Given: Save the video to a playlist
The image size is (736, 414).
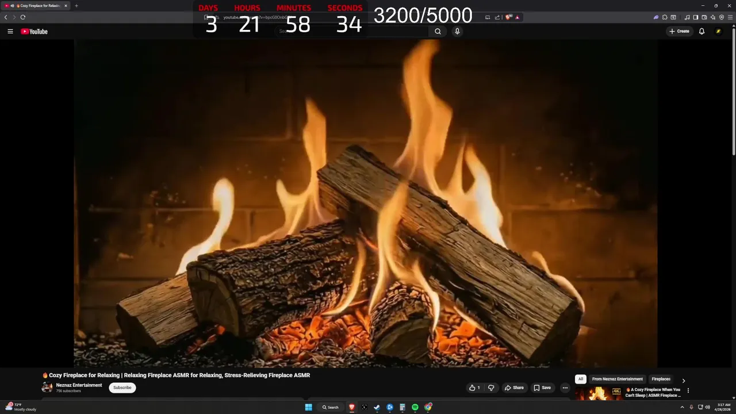Looking at the screenshot, I should (x=542, y=388).
